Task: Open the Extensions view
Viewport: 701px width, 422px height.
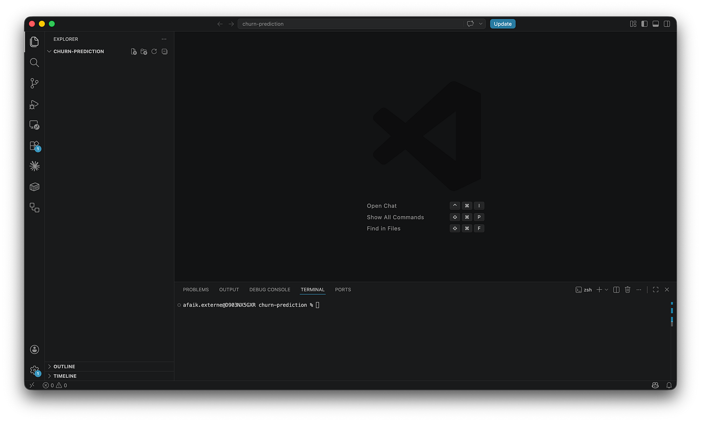Action: tap(34, 145)
